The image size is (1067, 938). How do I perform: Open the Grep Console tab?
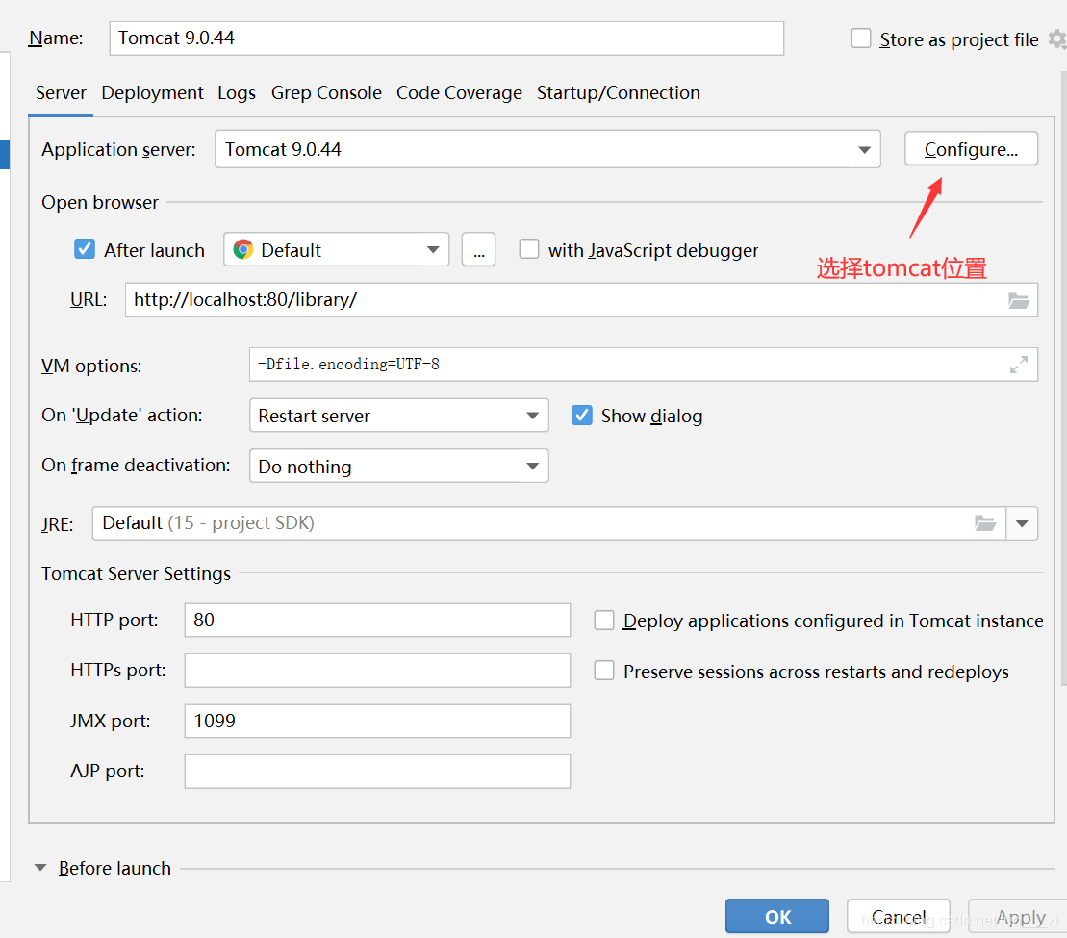coord(326,93)
